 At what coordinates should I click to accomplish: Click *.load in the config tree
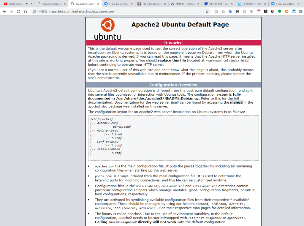point(116,134)
